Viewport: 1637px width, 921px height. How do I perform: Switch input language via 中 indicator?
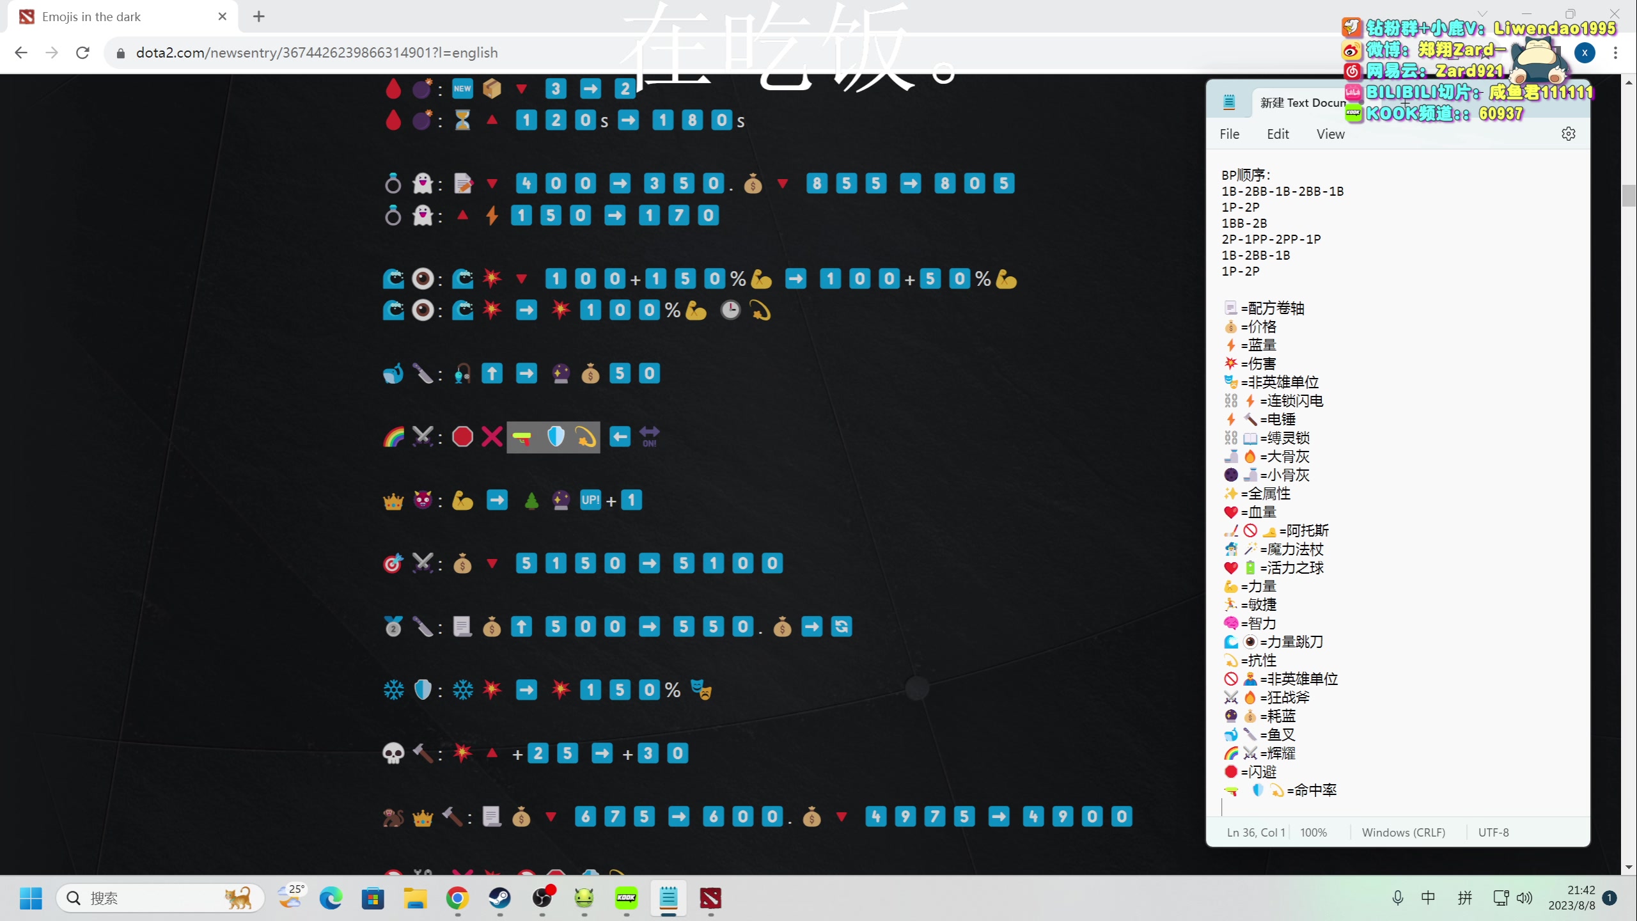click(x=1428, y=898)
